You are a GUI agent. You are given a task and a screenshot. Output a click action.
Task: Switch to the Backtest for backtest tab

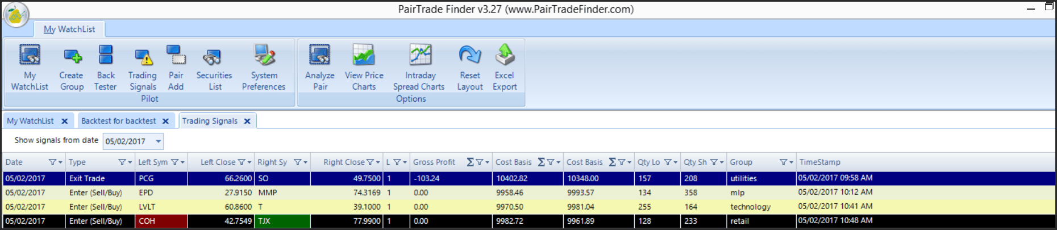point(118,121)
